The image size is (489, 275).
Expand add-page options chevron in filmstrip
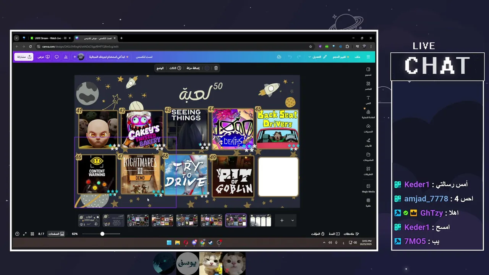click(x=293, y=220)
